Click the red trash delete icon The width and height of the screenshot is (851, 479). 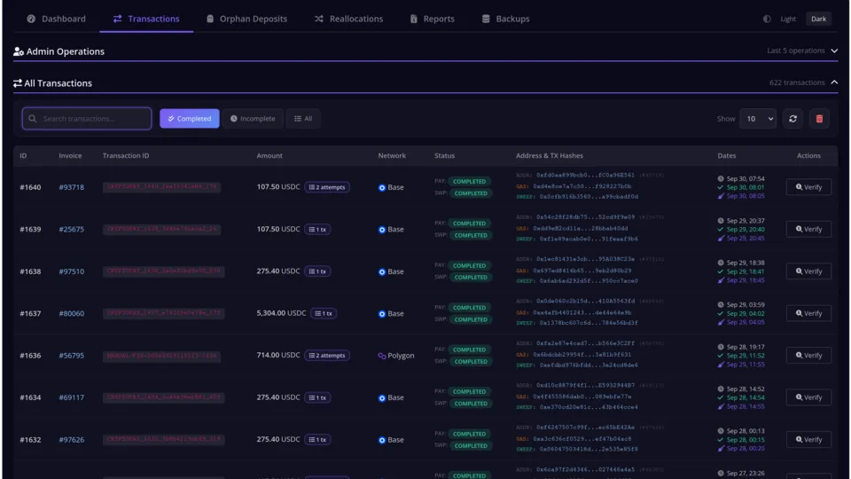point(819,118)
